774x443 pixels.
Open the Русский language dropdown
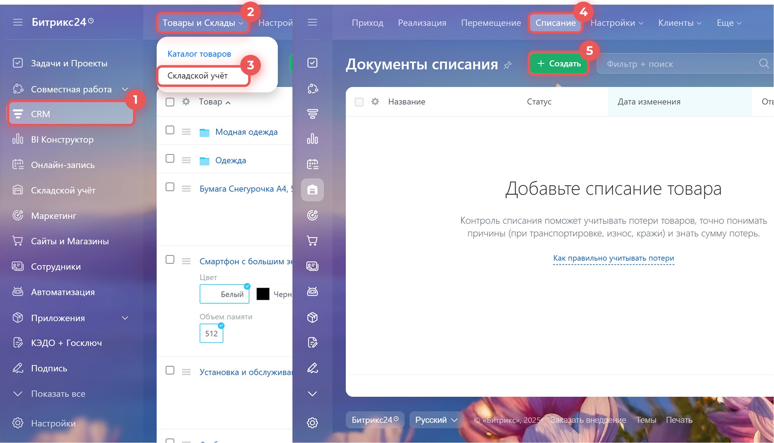pyautogui.click(x=436, y=420)
